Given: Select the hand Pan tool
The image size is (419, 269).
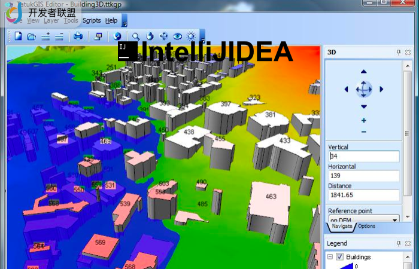Looking at the screenshot, I should tap(150, 36).
